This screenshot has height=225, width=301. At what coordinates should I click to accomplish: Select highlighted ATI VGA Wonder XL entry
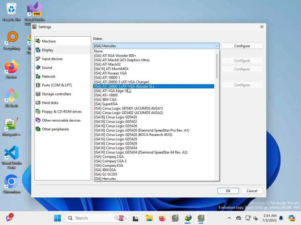click(x=154, y=86)
